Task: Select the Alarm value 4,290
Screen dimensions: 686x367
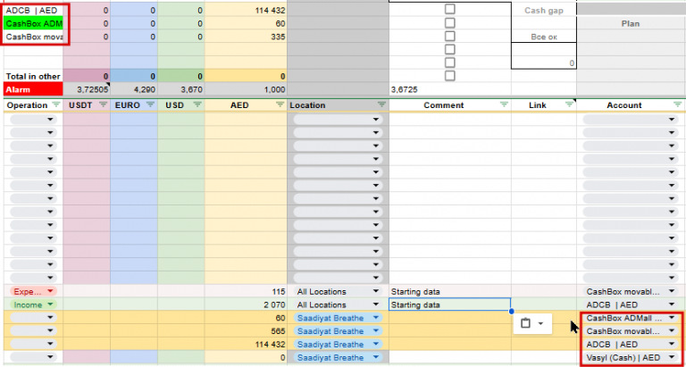Action: point(134,89)
